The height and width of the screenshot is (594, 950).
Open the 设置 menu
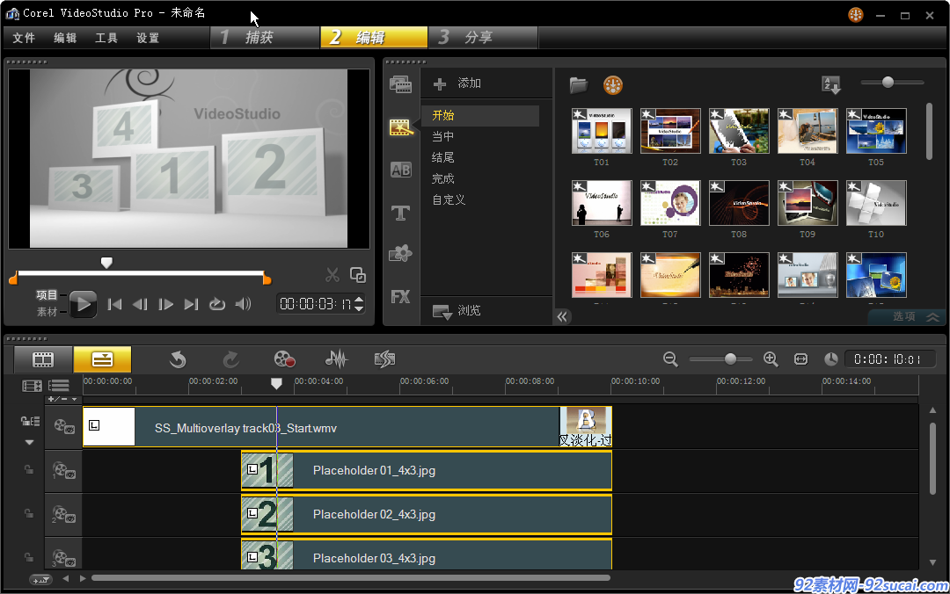(x=147, y=38)
